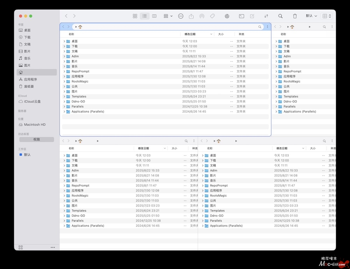Click the globe network icon in toolbar
This screenshot has width=350, height=269.
(x=227, y=16)
